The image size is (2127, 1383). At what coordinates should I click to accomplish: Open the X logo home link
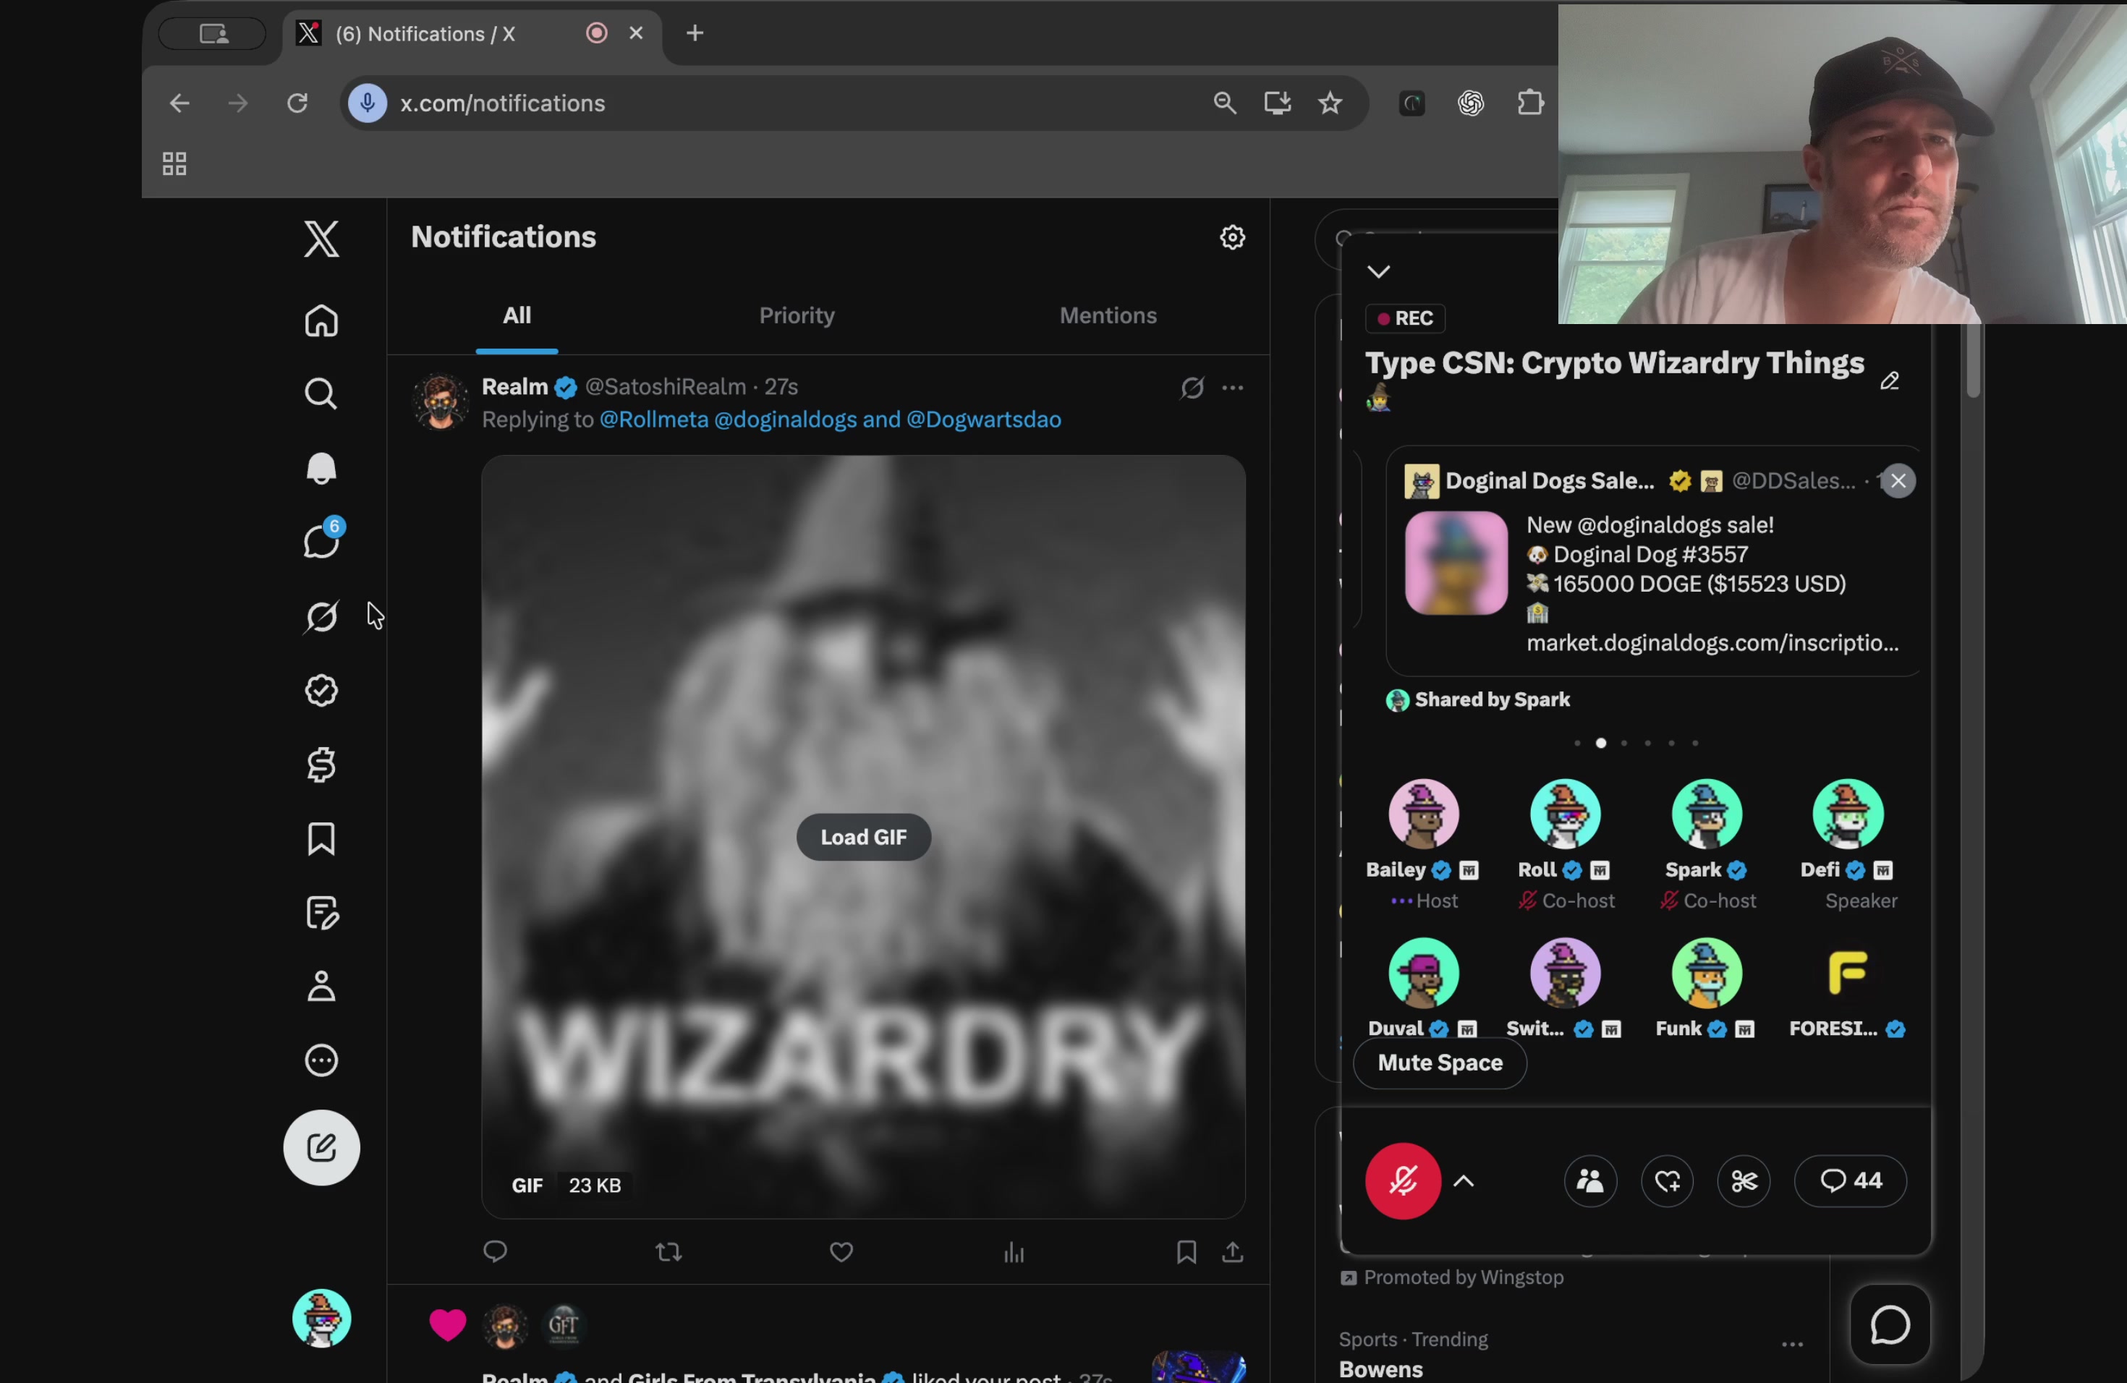(320, 239)
